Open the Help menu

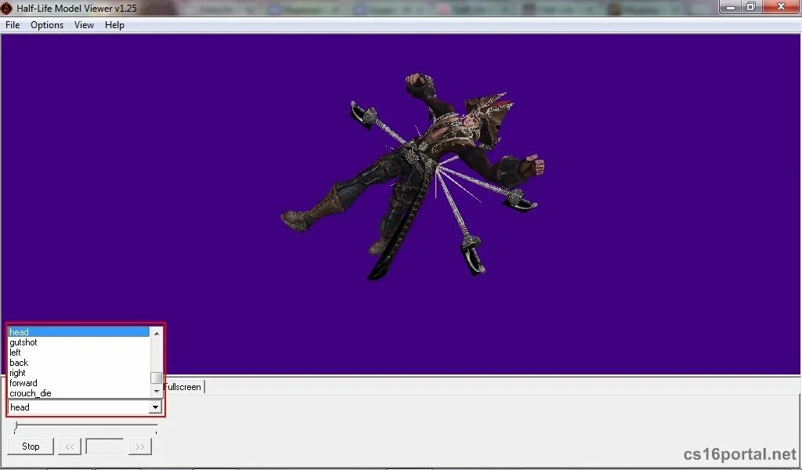114,25
